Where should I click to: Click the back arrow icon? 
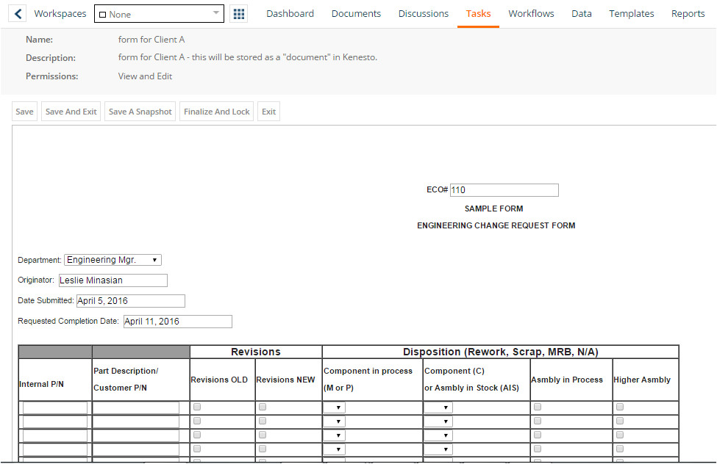[19, 14]
